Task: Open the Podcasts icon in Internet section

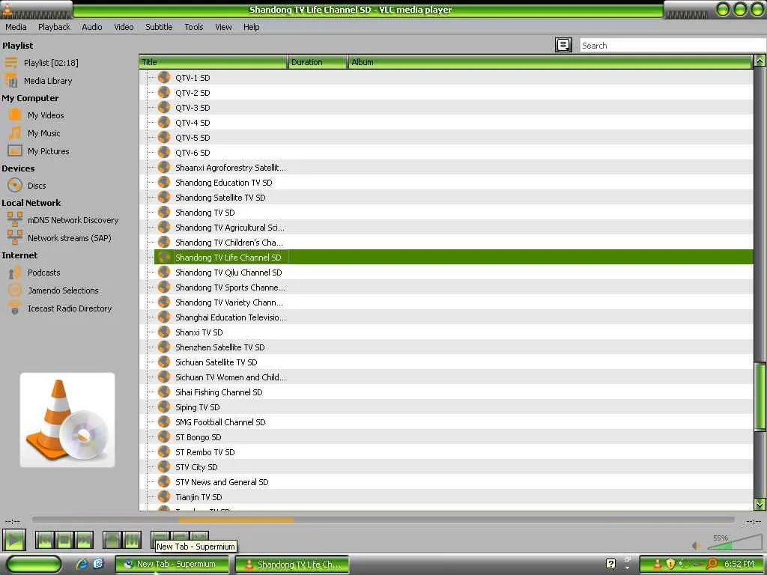Action: click(15, 273)
